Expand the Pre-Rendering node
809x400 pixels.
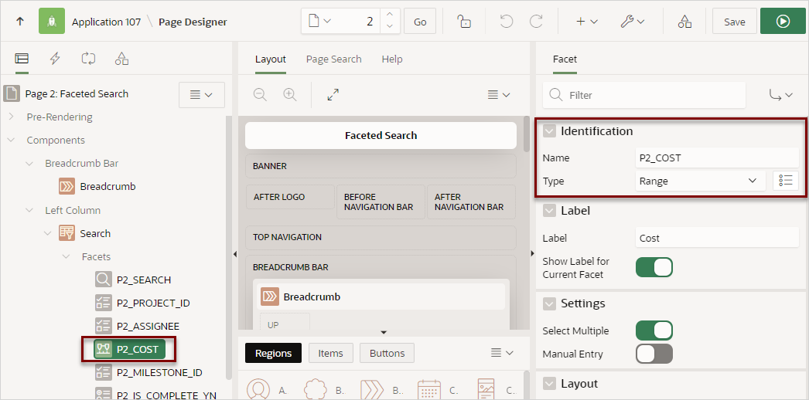(12, 117)
